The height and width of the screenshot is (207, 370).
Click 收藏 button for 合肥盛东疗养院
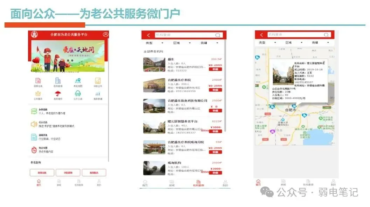coord(215,90)
